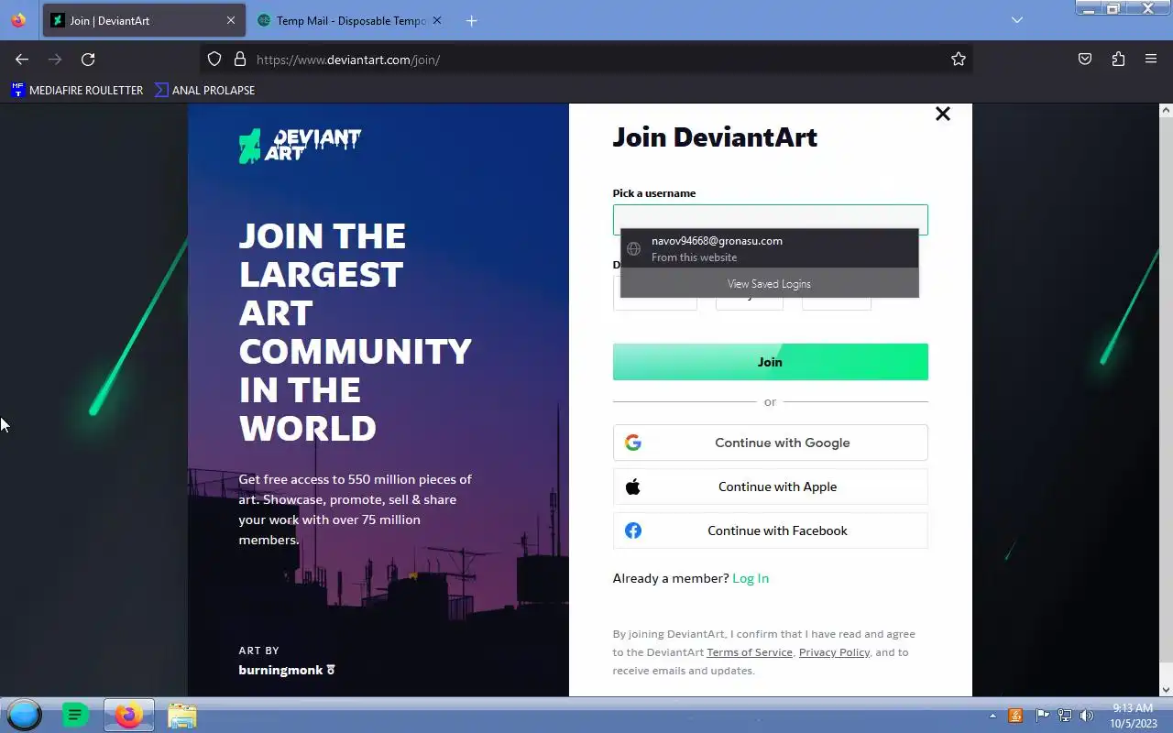
Task: Continue with Google sign-up
Action: pyautogui.click(x=770, y=443)
